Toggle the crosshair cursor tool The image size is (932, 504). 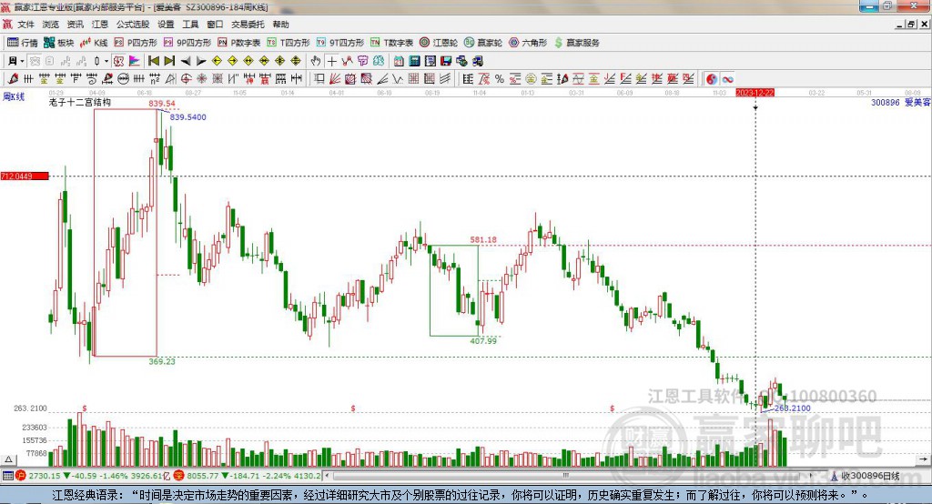(x=332, y=61)
